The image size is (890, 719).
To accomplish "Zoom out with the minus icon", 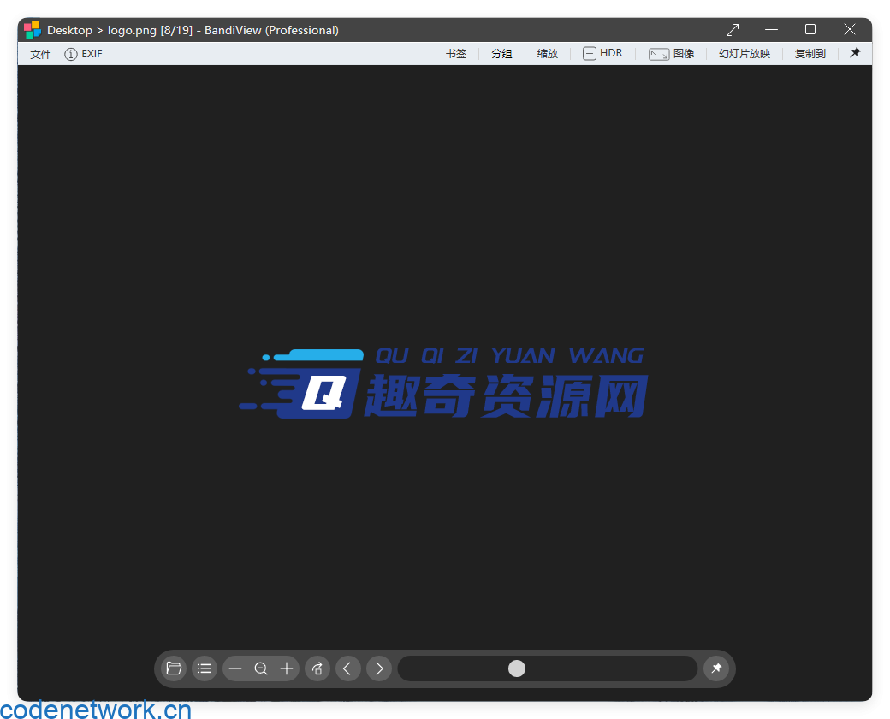I will (235, 668).
